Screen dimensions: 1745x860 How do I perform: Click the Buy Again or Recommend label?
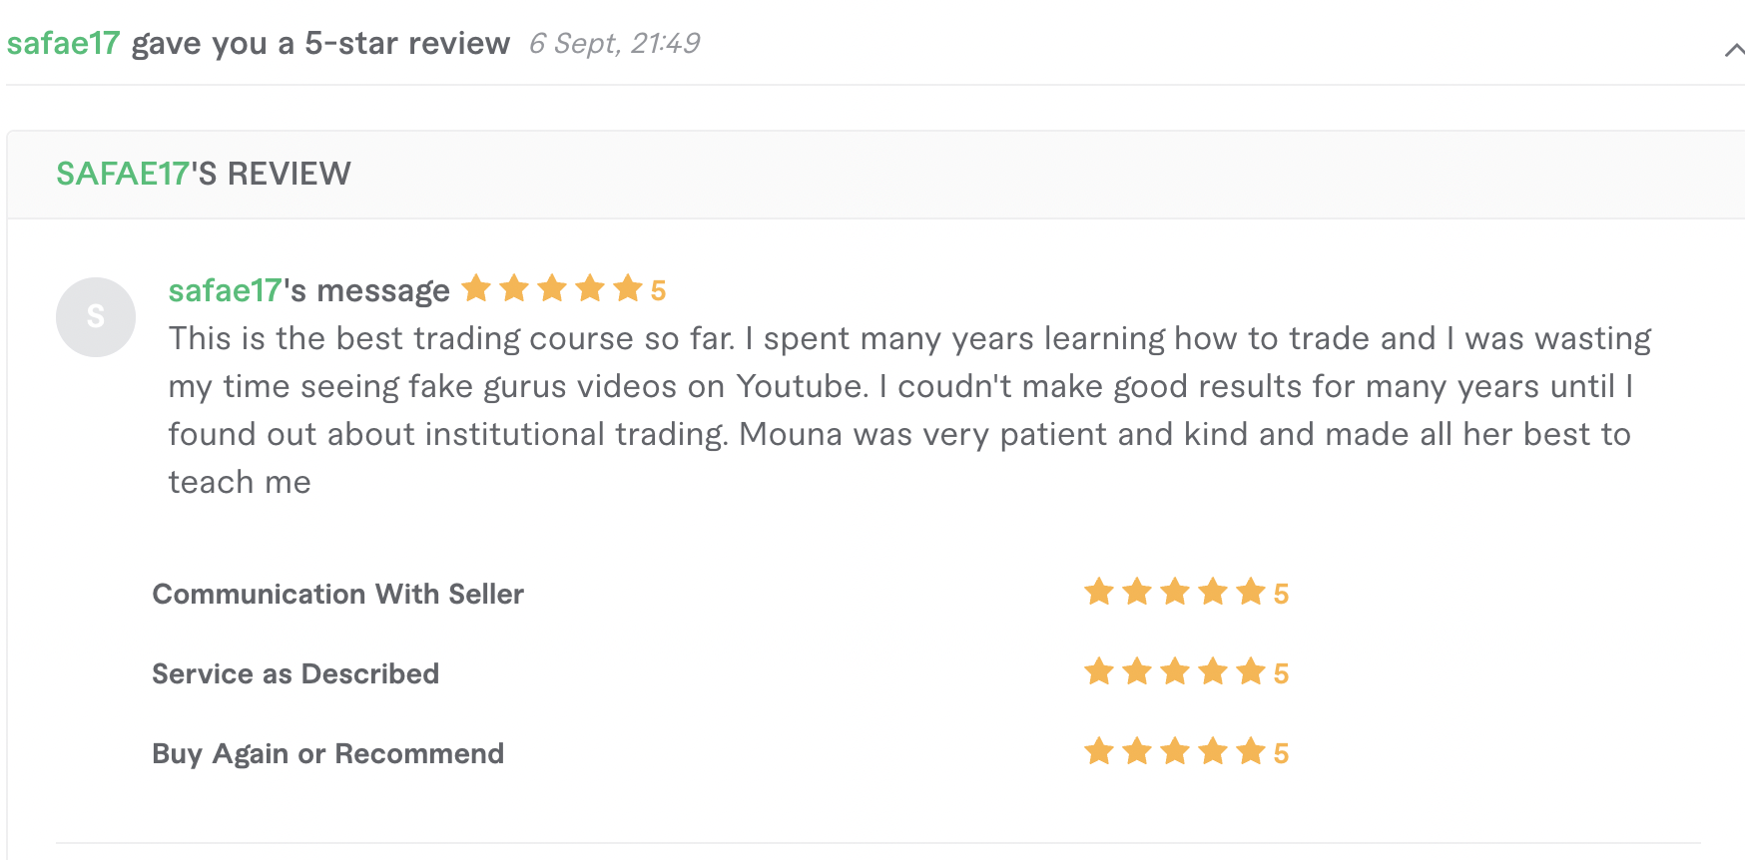(327, 753)
